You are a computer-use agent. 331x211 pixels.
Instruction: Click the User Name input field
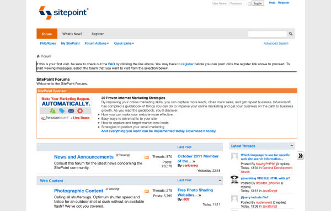(220, 3)
